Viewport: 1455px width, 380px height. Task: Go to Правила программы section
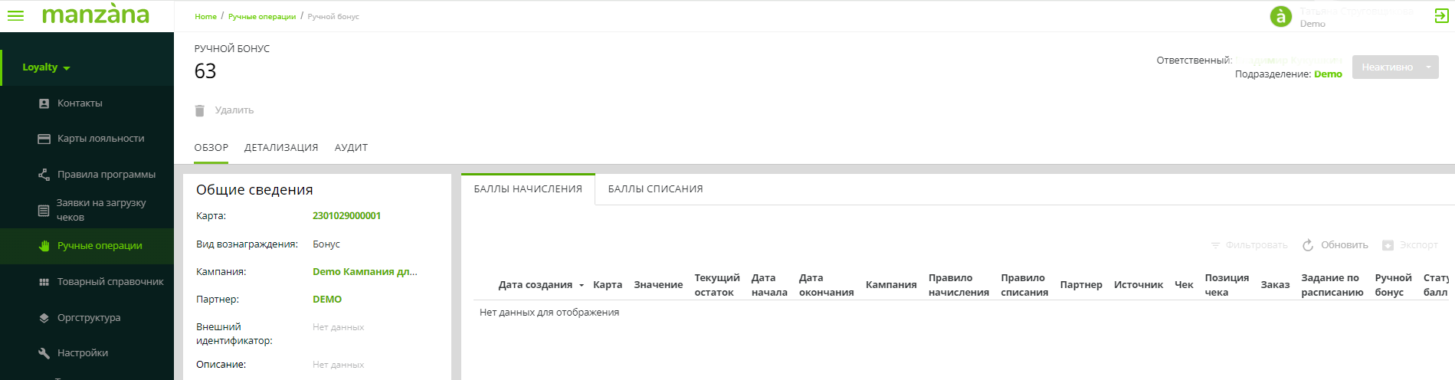pos(106,175)
